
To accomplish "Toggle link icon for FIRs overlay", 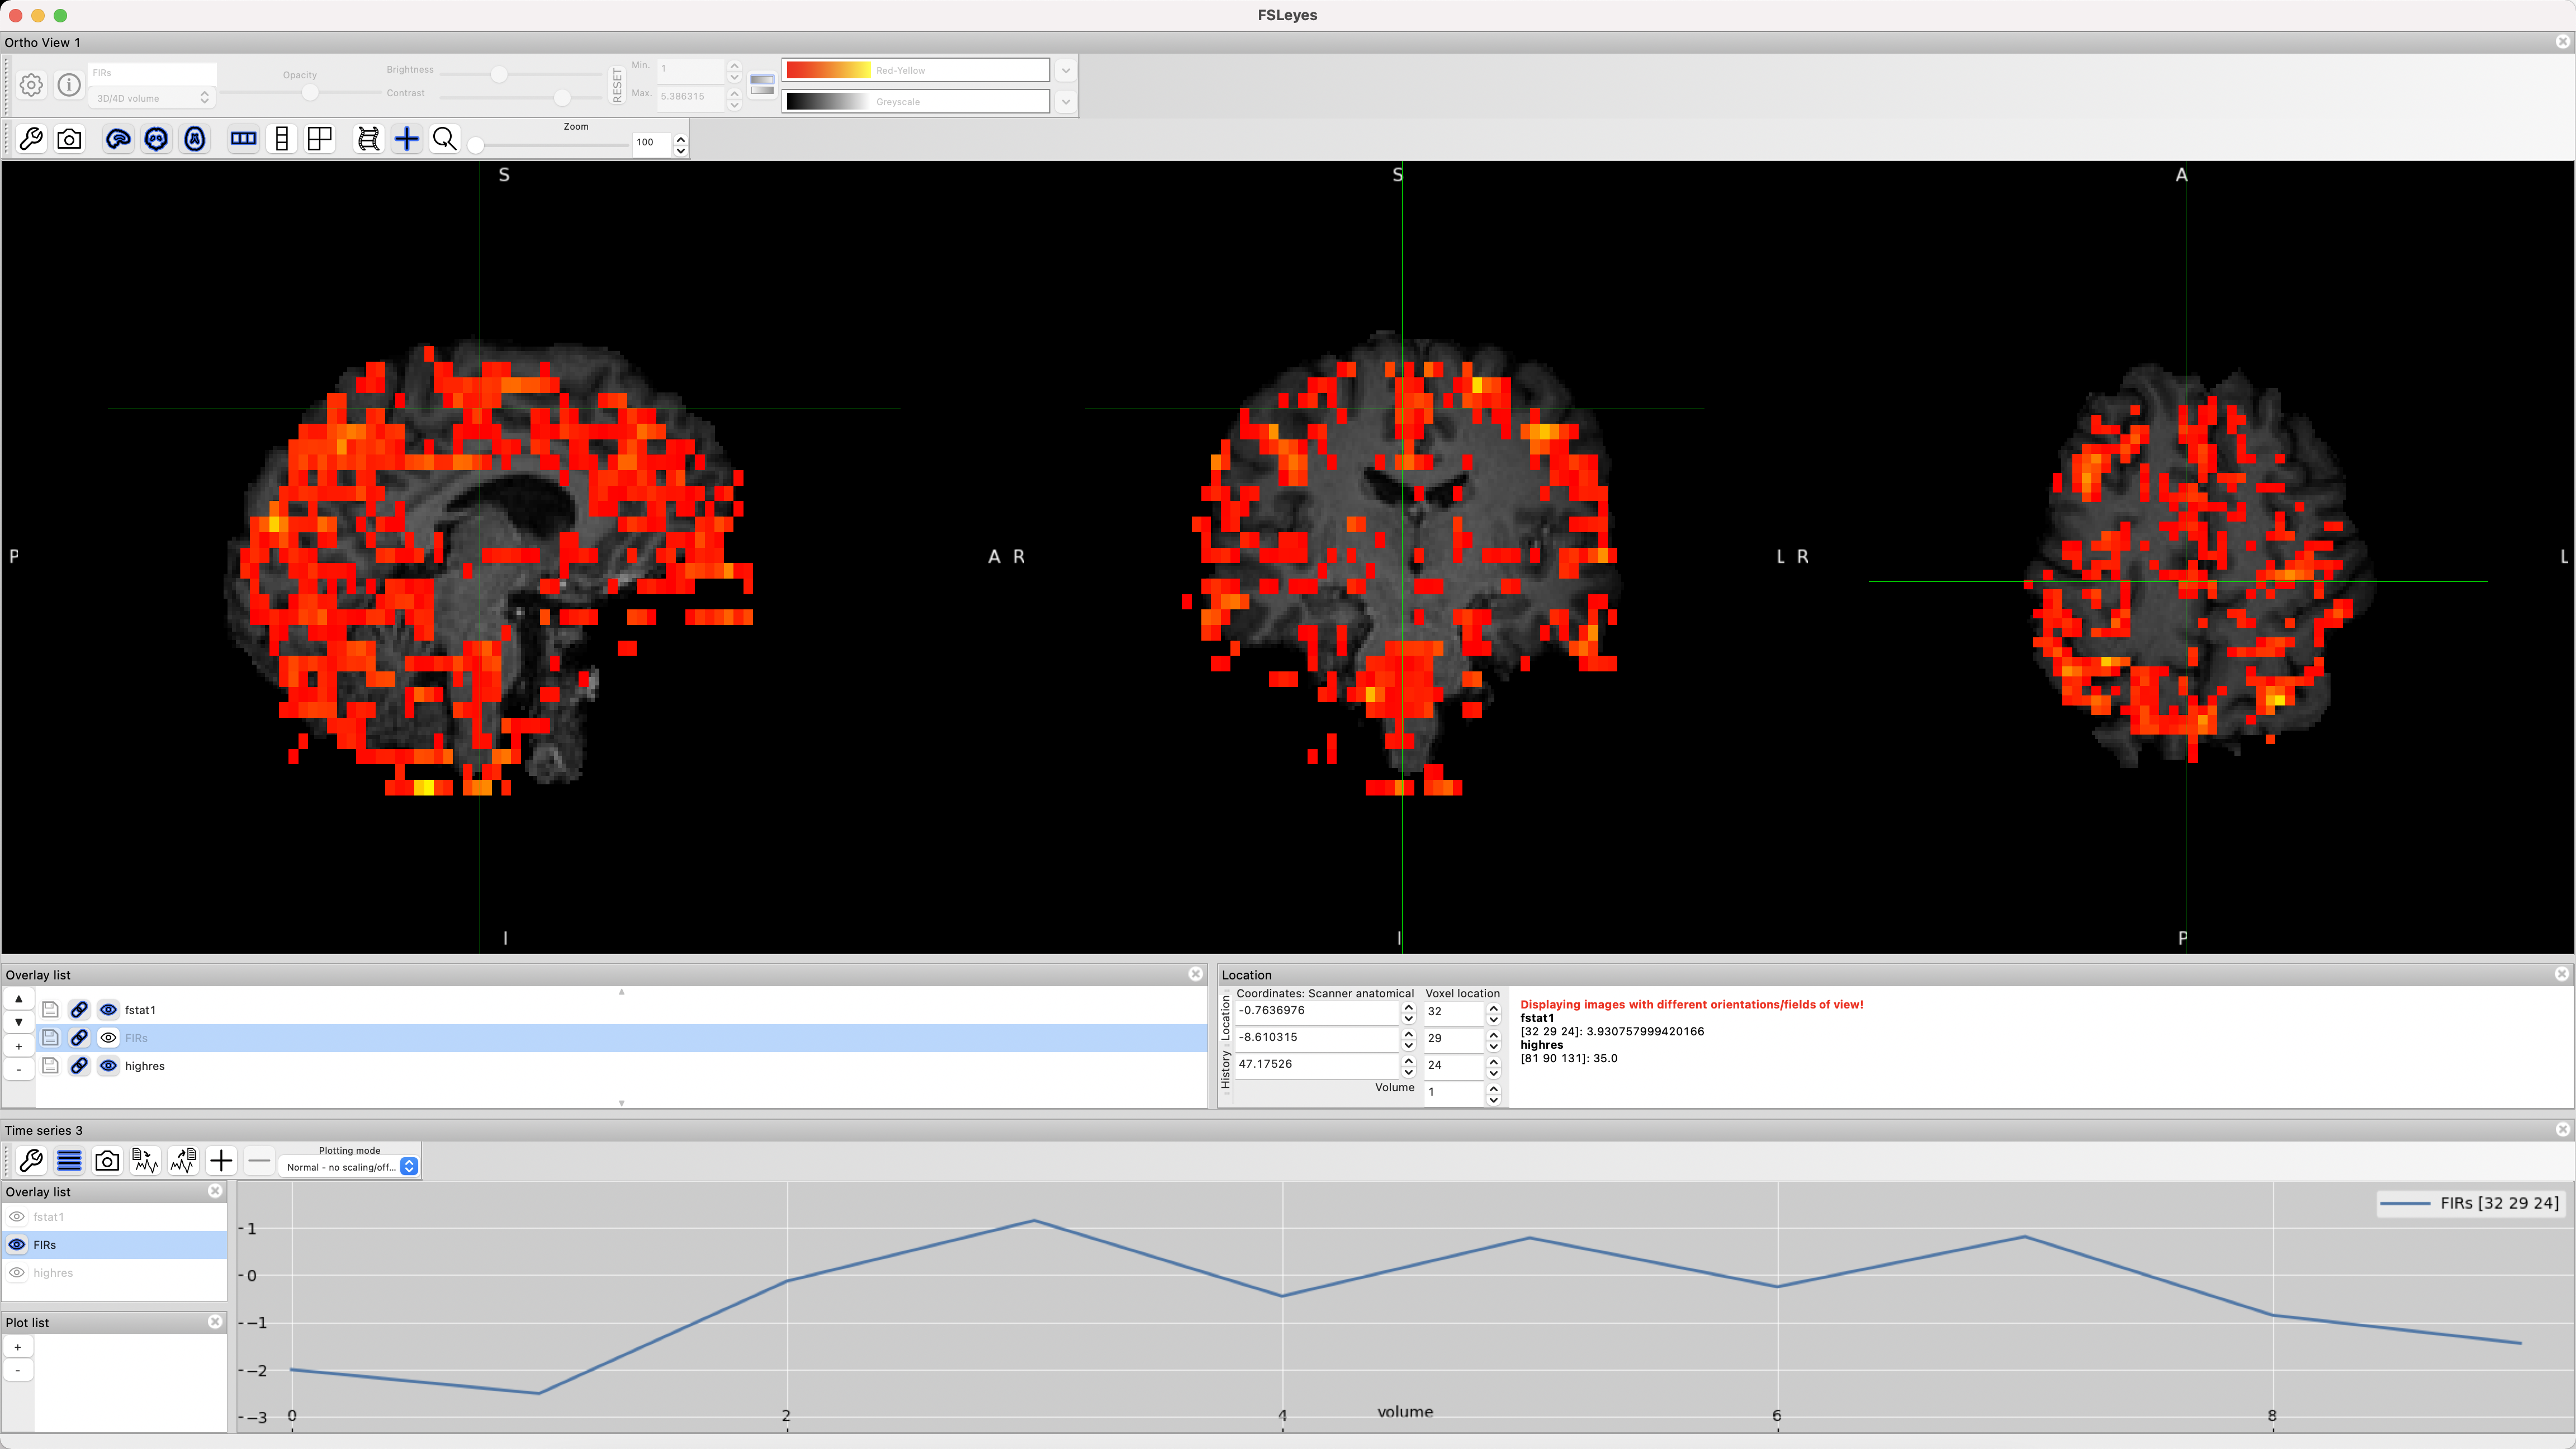I will click(79, 1038).
